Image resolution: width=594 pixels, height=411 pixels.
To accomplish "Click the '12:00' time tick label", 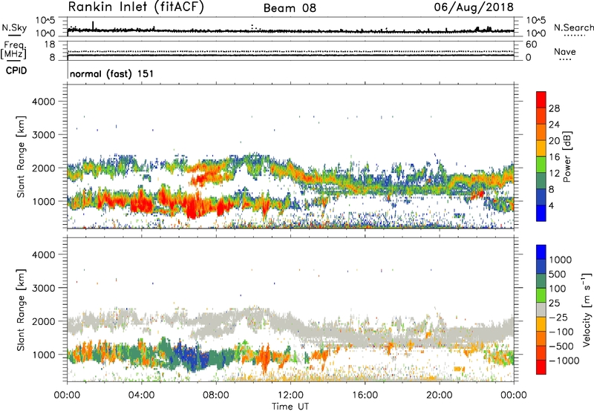I will pos(290,395).
